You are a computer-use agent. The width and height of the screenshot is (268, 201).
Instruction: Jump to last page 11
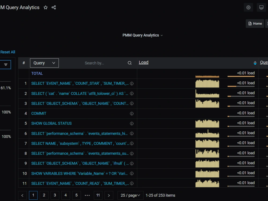[98, 195]
